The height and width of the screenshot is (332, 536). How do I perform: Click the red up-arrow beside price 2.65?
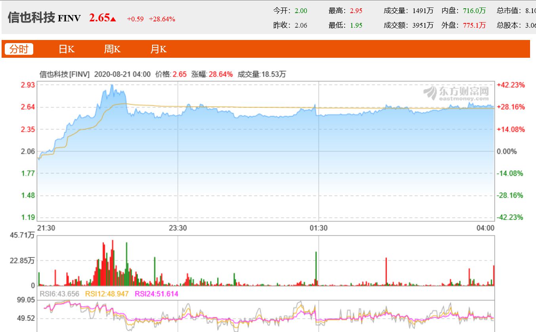tap(113, 19)
